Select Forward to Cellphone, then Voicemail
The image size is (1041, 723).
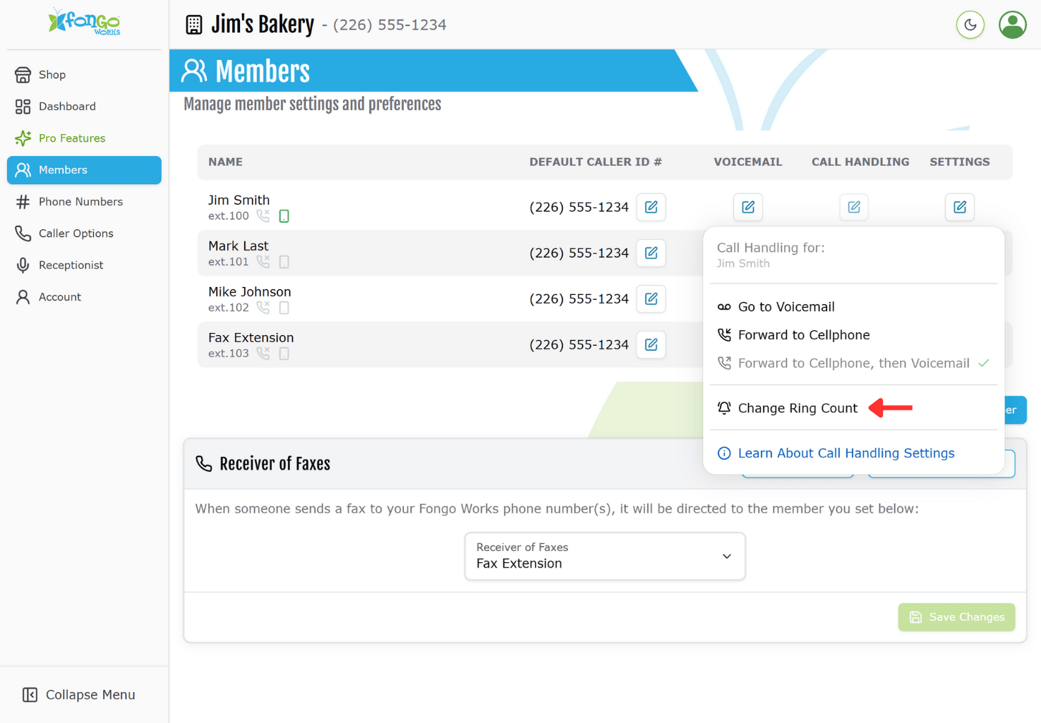853,363
